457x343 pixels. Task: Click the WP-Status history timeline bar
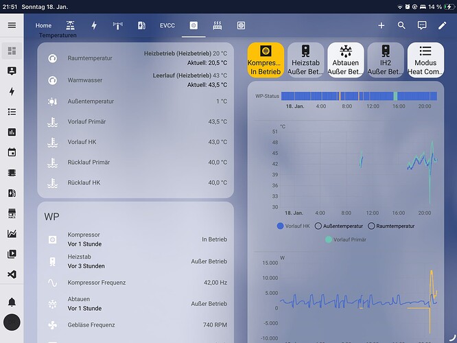(359, 96)
